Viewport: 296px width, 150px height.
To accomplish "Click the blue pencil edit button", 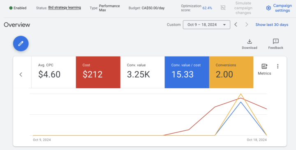I will (x=21, y=44).
